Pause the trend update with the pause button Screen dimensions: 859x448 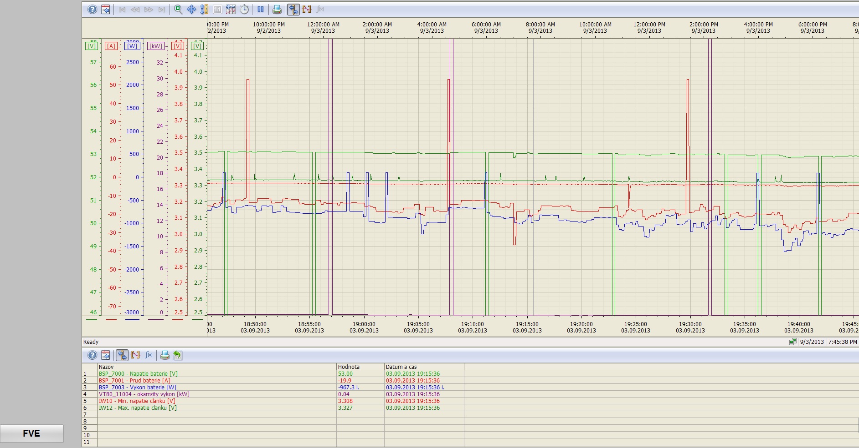tap(261, 10)
